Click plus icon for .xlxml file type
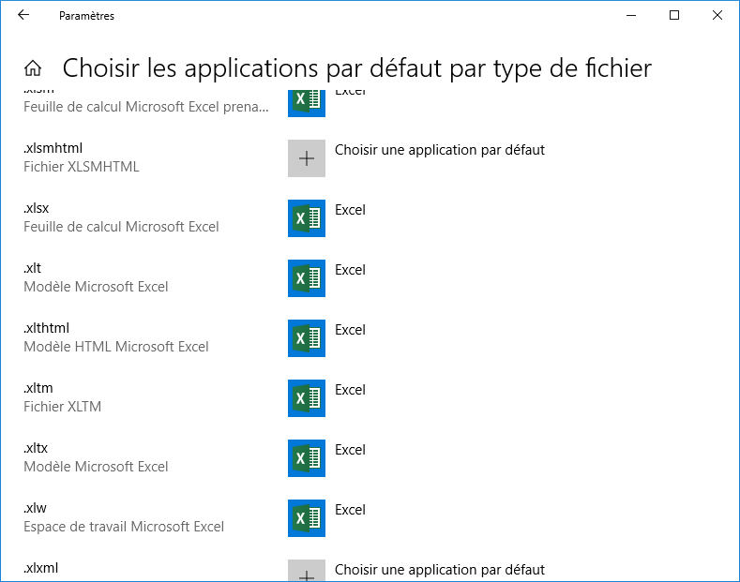Screen dimensions: 740x582 pyautogui.click(x=307, y=571)
